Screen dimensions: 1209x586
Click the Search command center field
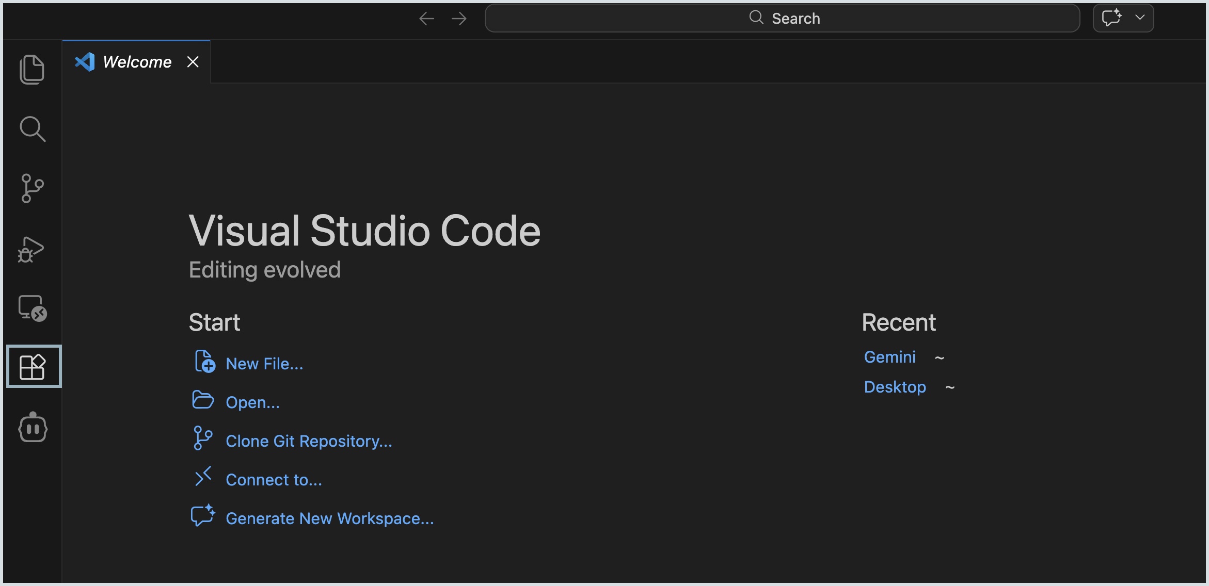(782, 18)
